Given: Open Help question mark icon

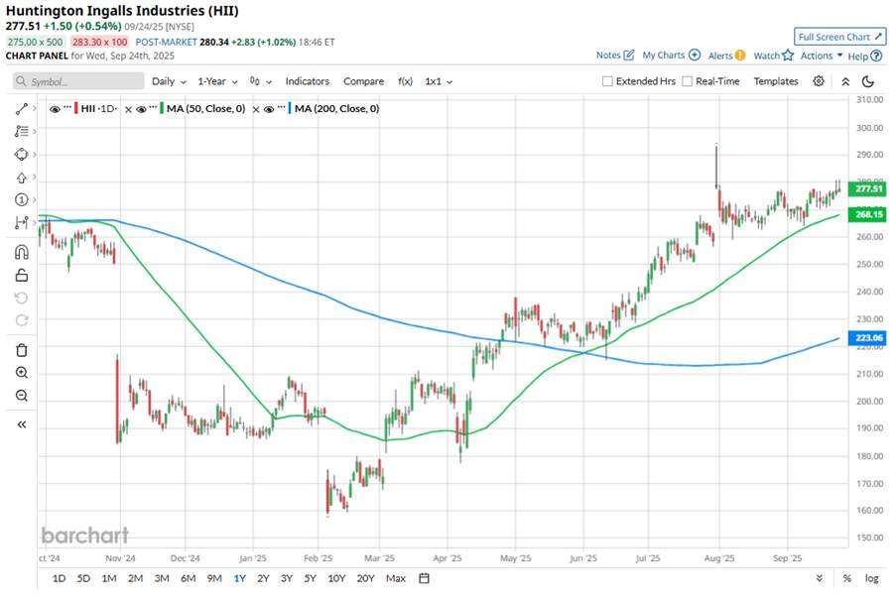Looking at the screenshot, I should tap(876, 56).
